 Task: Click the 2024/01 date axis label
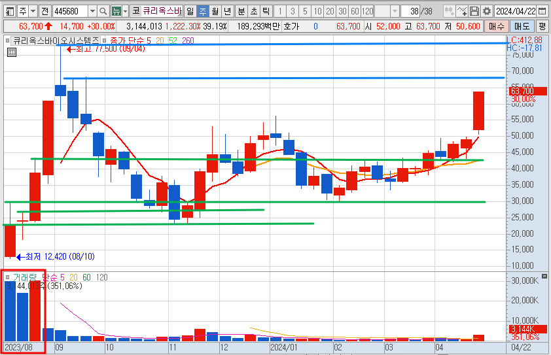(284, 348)
